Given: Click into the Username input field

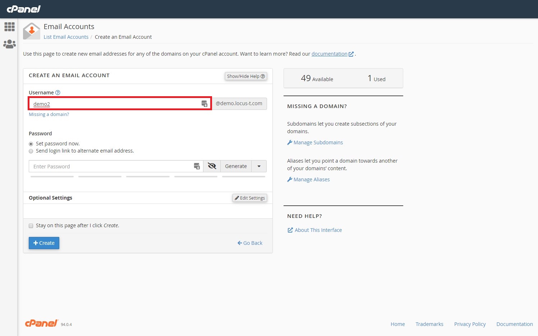Looking at the screenshot, I should tap(120, 104).
